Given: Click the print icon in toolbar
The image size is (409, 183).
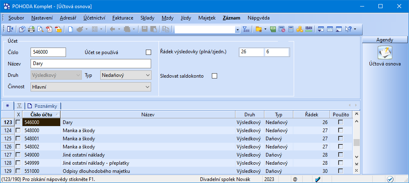Looking at the screenshot, I should [x=31, y=29].
